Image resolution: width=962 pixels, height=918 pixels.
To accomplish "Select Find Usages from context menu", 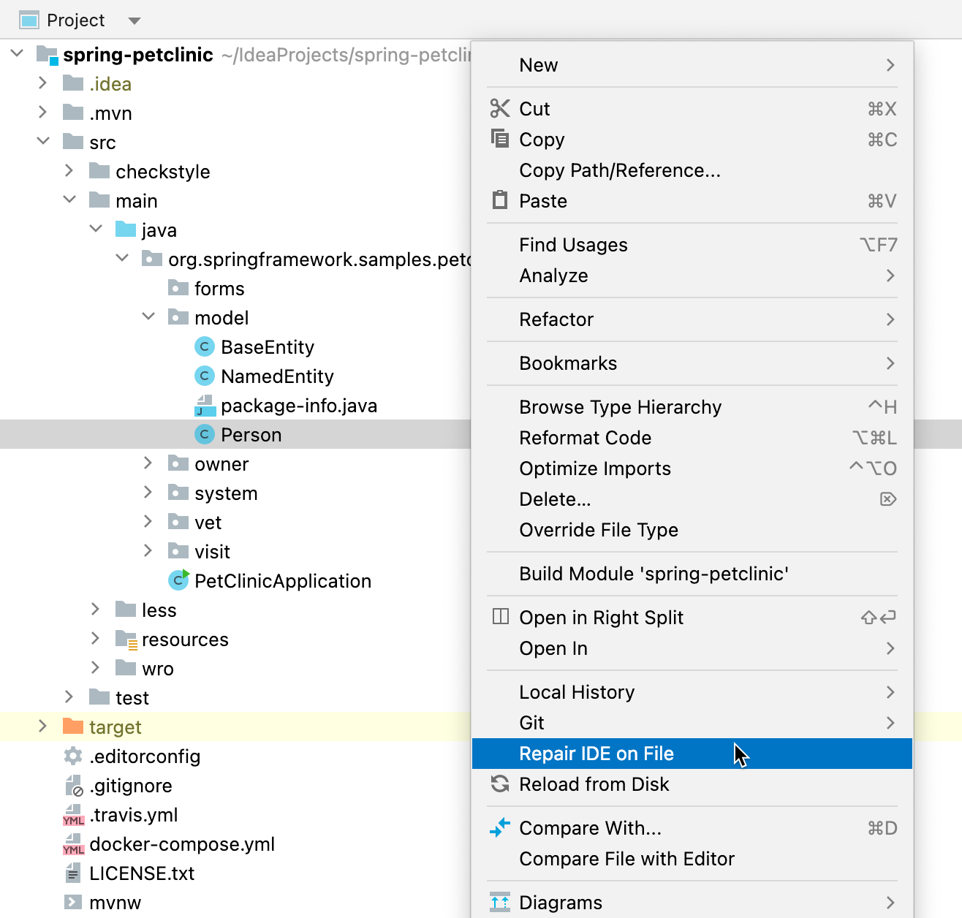I will 692,245.
